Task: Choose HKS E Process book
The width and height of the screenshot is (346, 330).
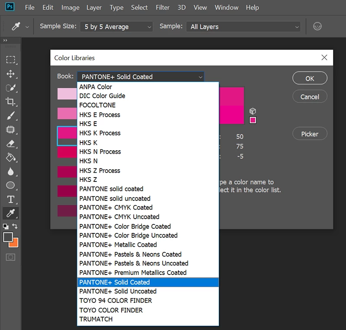Action: pos(148,115)
